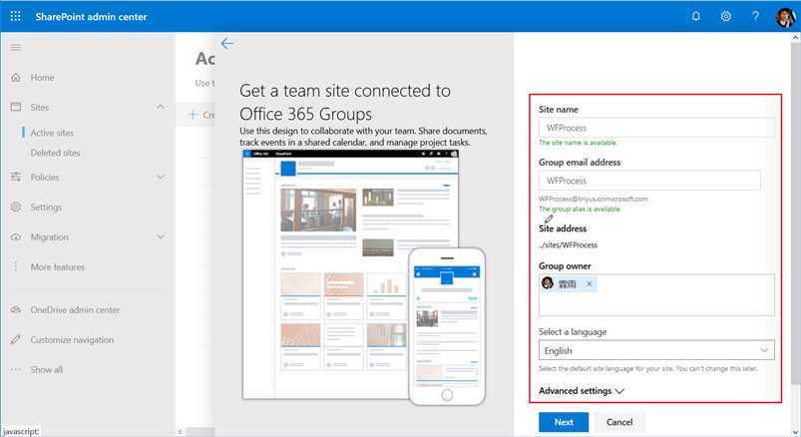The image size is (801, 437).
Task: Open Customize navigation
Action: pyautogui.click(x=72, y=340)
